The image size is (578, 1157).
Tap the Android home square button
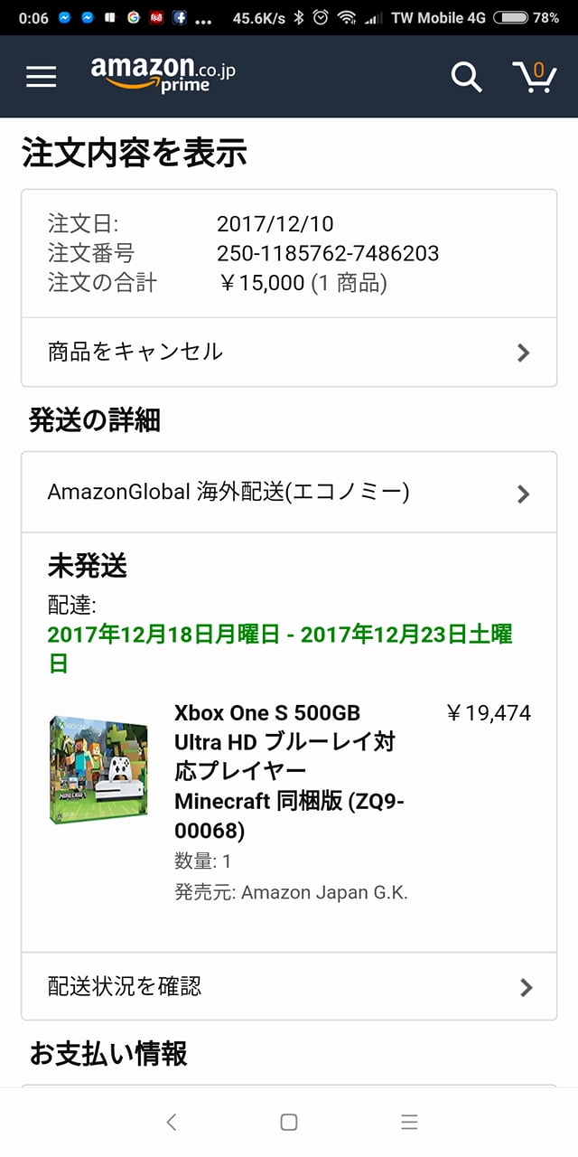[289, 1122]
